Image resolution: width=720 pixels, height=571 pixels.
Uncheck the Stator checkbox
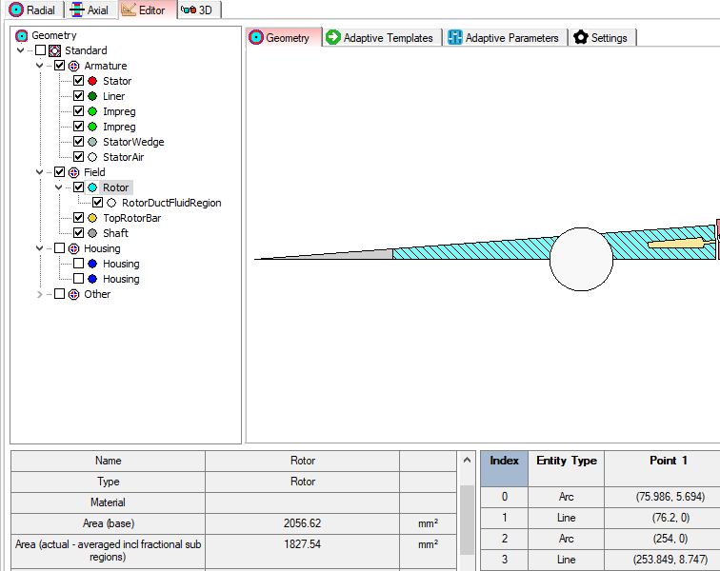(78, 80)
